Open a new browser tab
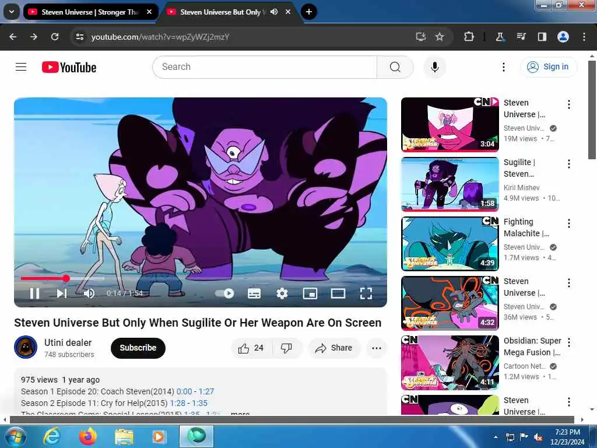This screenshot has height=448, width=597. (309, 12)
